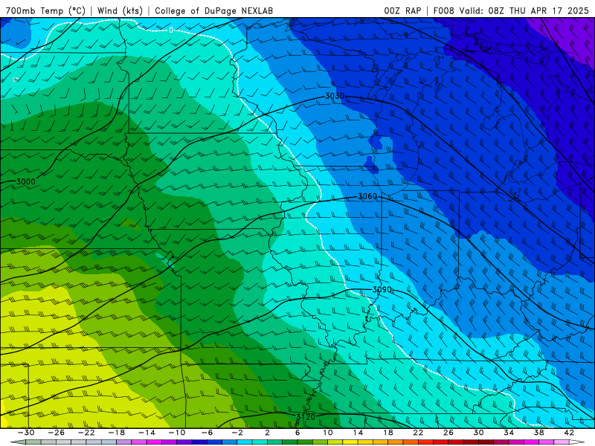Image resolution: width=595 pixels, height=446 pixels.
Task: Click the 22 color scale label
Action: (418, 433)
